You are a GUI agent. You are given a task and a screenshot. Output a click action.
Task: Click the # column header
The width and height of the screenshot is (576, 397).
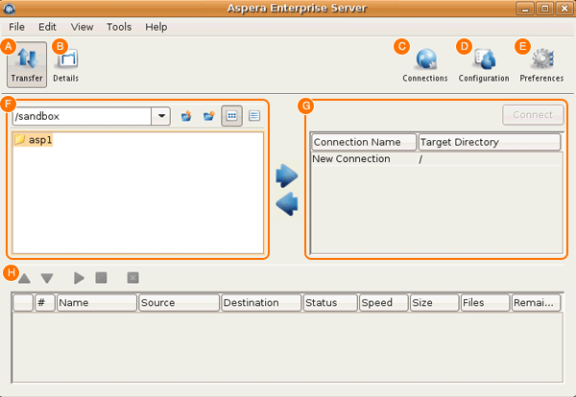click(45, 303)
